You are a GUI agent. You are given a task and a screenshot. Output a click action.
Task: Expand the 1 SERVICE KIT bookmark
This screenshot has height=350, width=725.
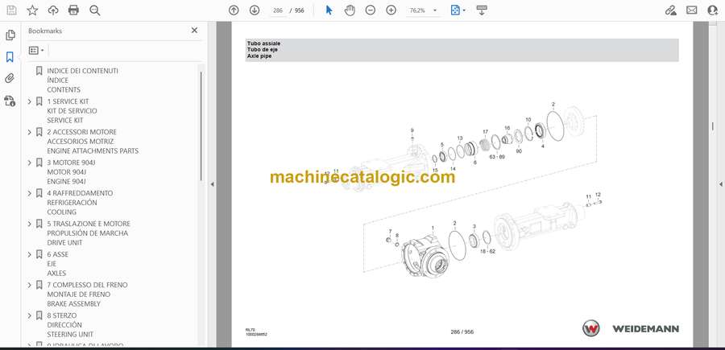[30, 101]
